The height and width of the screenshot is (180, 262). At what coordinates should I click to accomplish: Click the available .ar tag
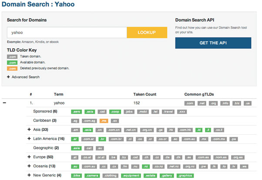point(75,139)
